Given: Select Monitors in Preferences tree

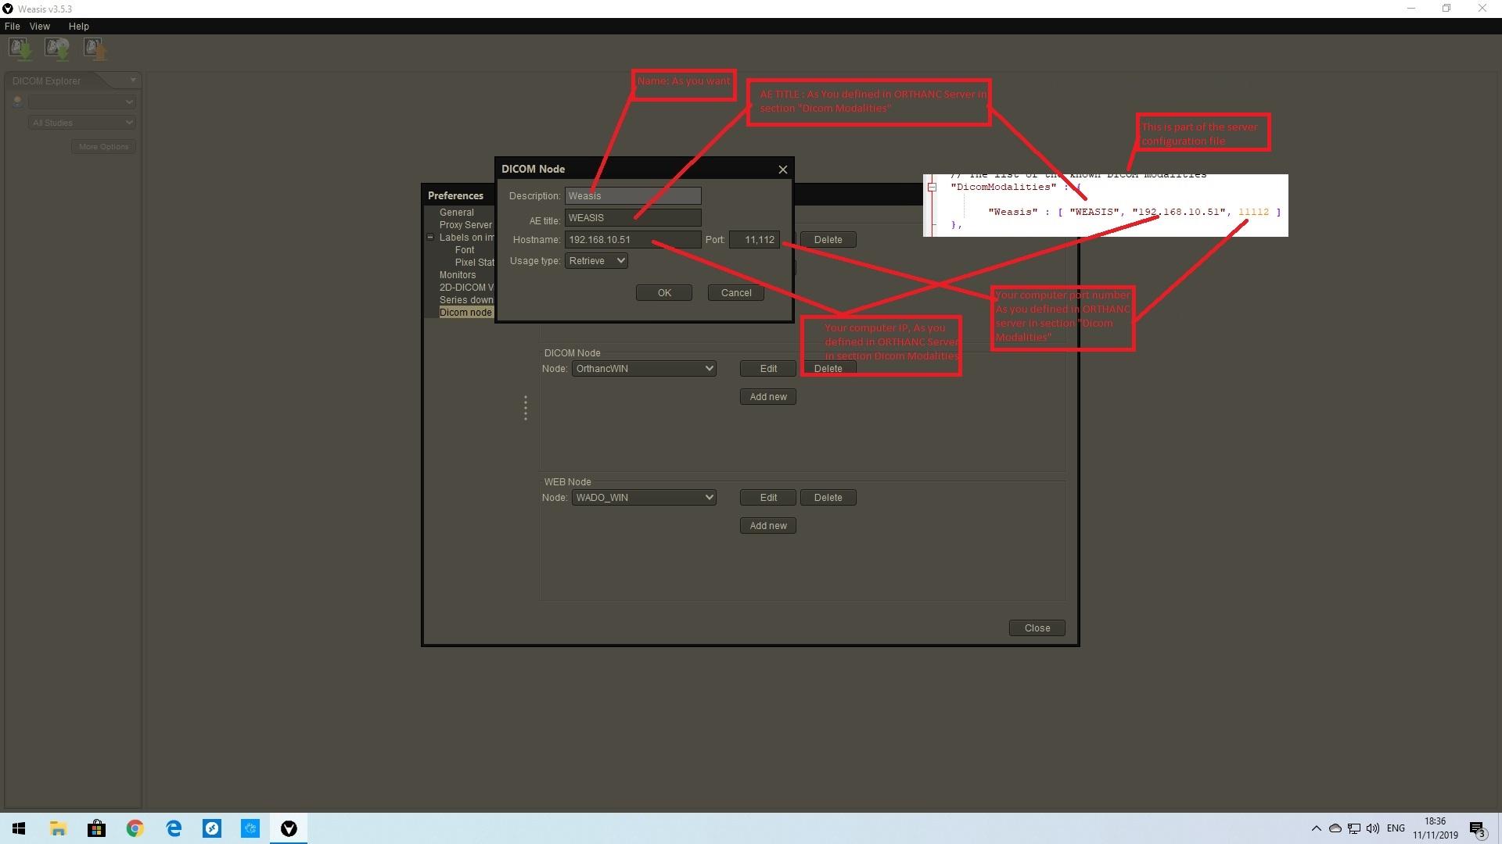Looking at the screenshot, I should (x=458, y=275).
